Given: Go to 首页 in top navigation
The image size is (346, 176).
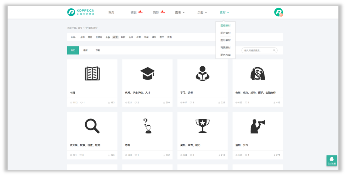Looking at the screenshot, I should point(111,12).
